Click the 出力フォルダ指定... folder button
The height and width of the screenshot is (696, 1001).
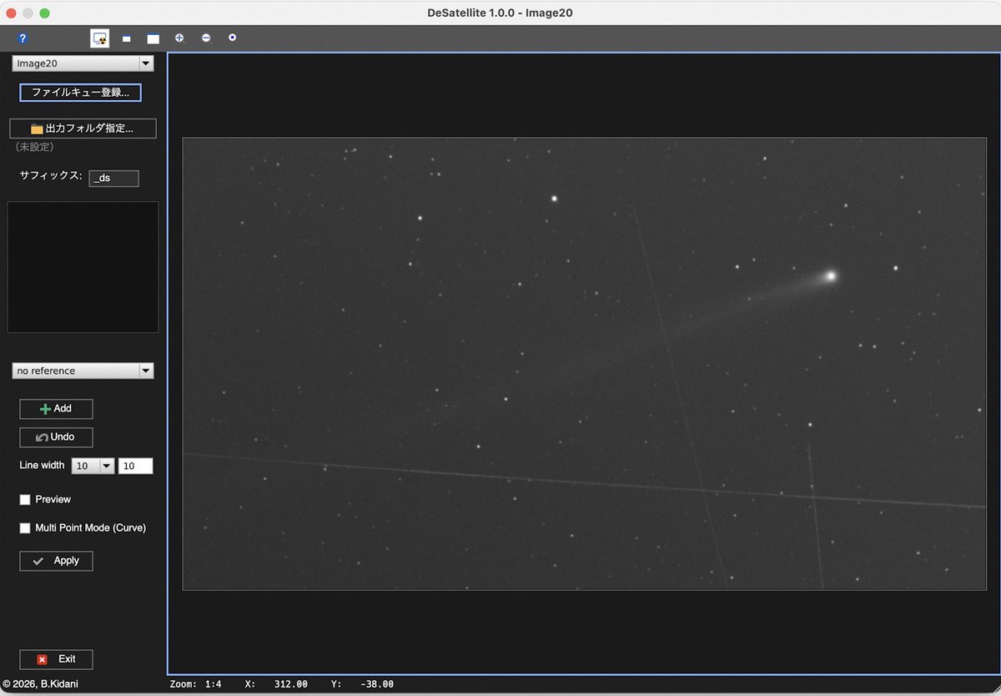pos(83,129)
